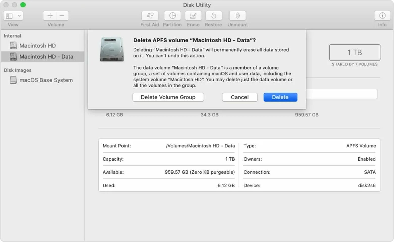Add a volume with the plus button

coord(50,16)
